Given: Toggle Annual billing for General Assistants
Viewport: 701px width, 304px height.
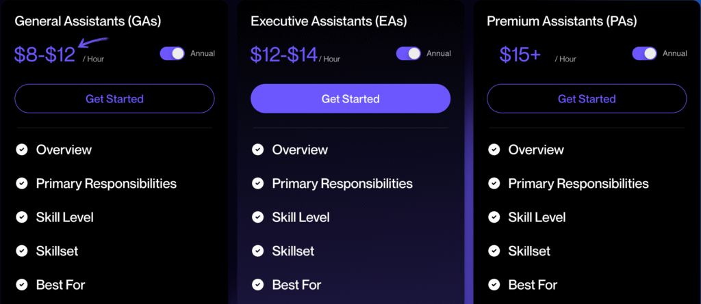Looking at the screenshot, I should point(172,53).
